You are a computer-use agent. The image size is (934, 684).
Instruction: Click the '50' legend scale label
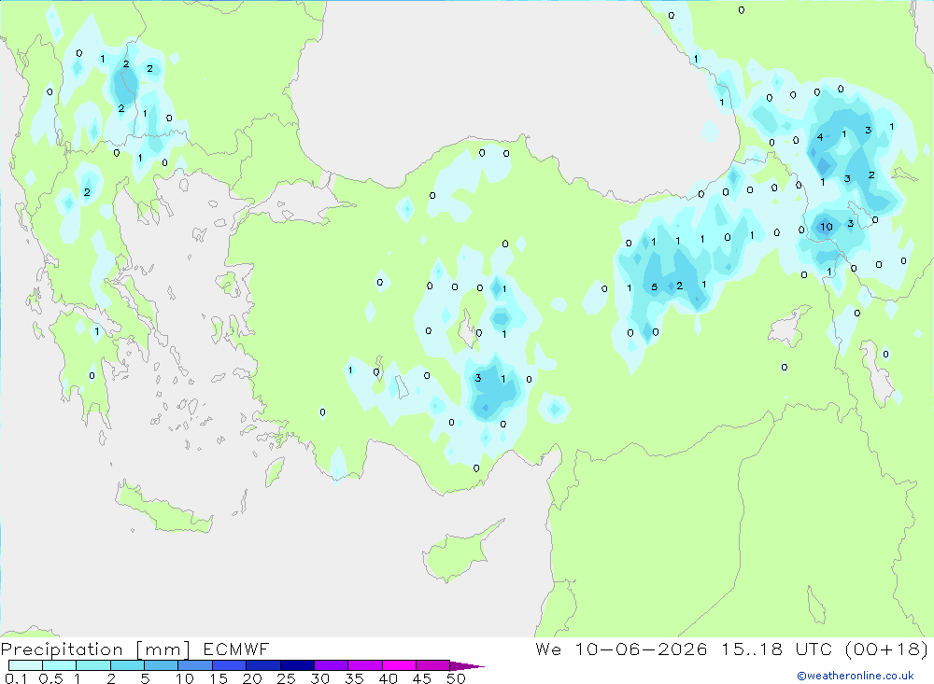click(456, 678)
